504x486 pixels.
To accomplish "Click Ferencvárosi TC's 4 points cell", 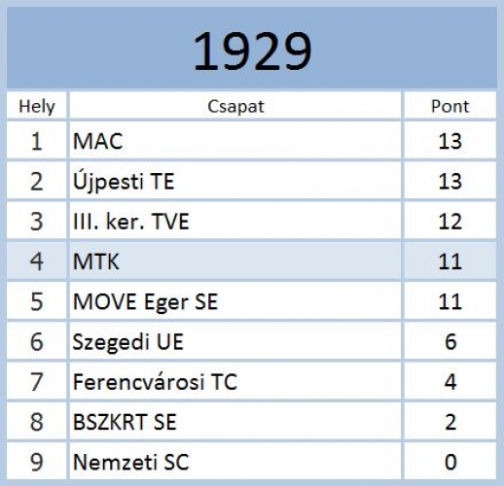I will tap(450, 381).
